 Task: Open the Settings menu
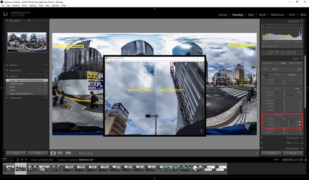[33, 5]
